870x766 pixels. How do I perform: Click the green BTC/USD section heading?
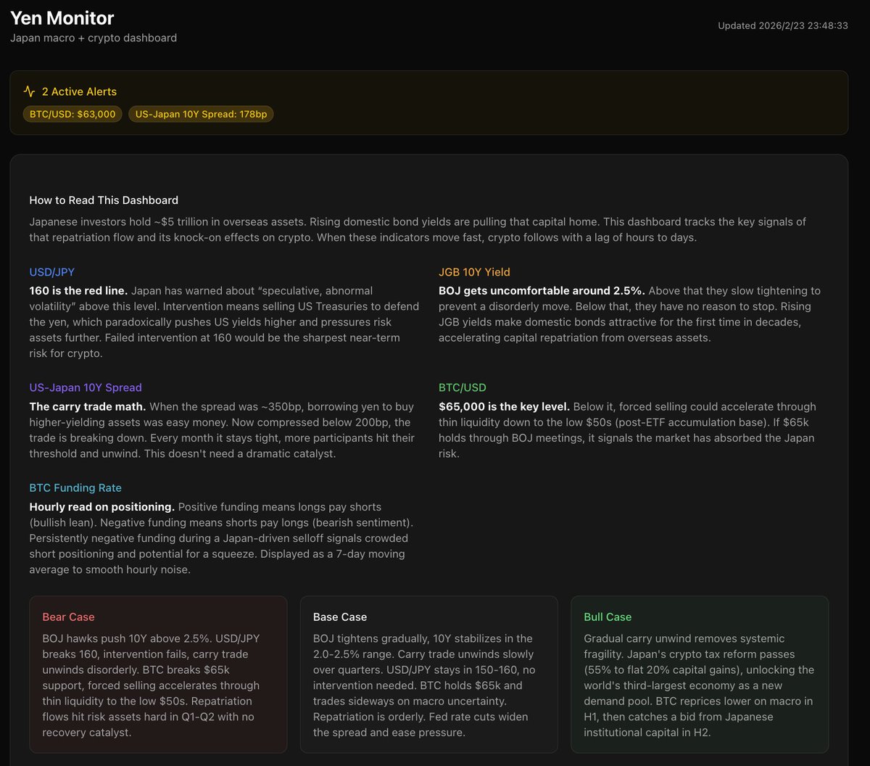coord(463,387)
